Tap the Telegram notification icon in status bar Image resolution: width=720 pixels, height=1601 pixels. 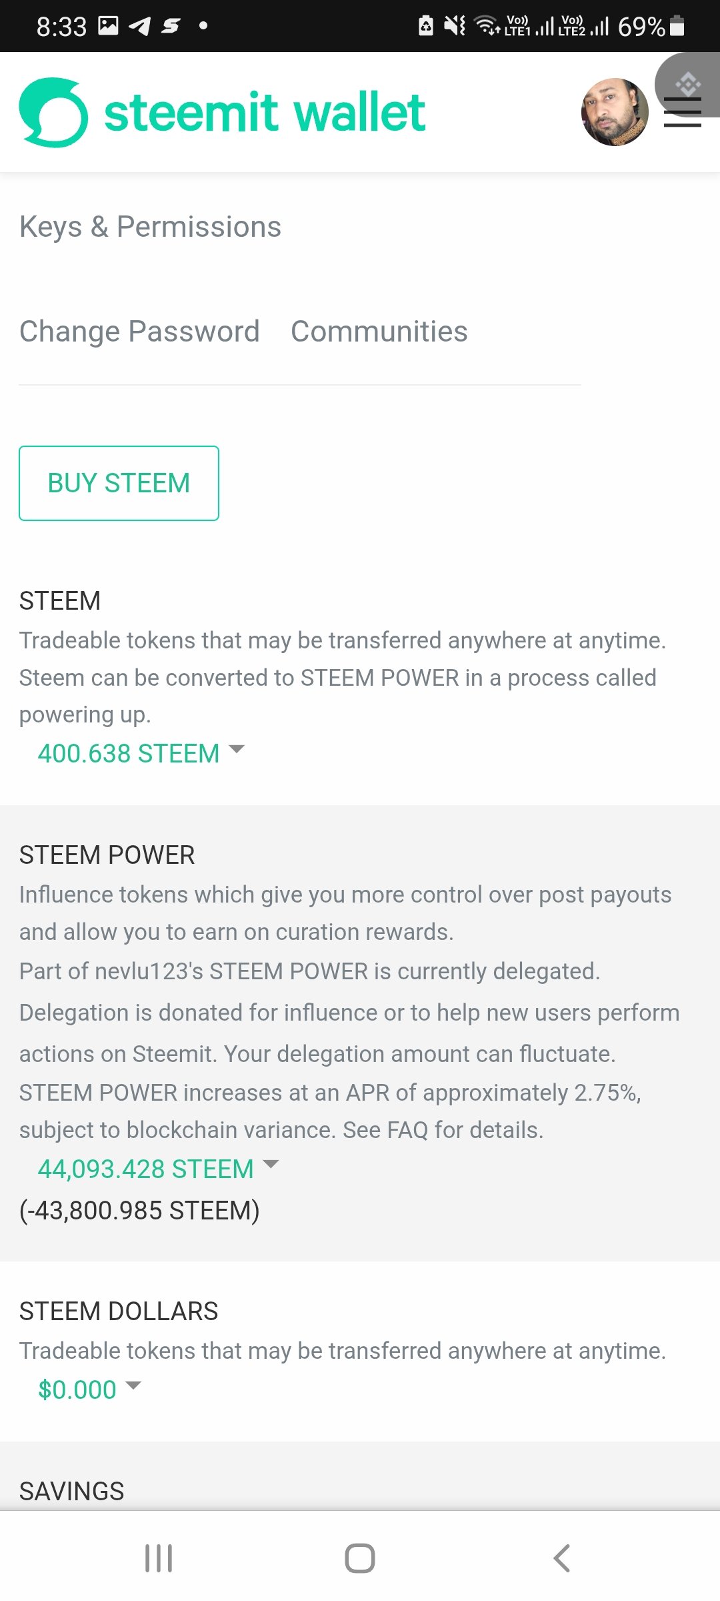(x=139, y=26)
